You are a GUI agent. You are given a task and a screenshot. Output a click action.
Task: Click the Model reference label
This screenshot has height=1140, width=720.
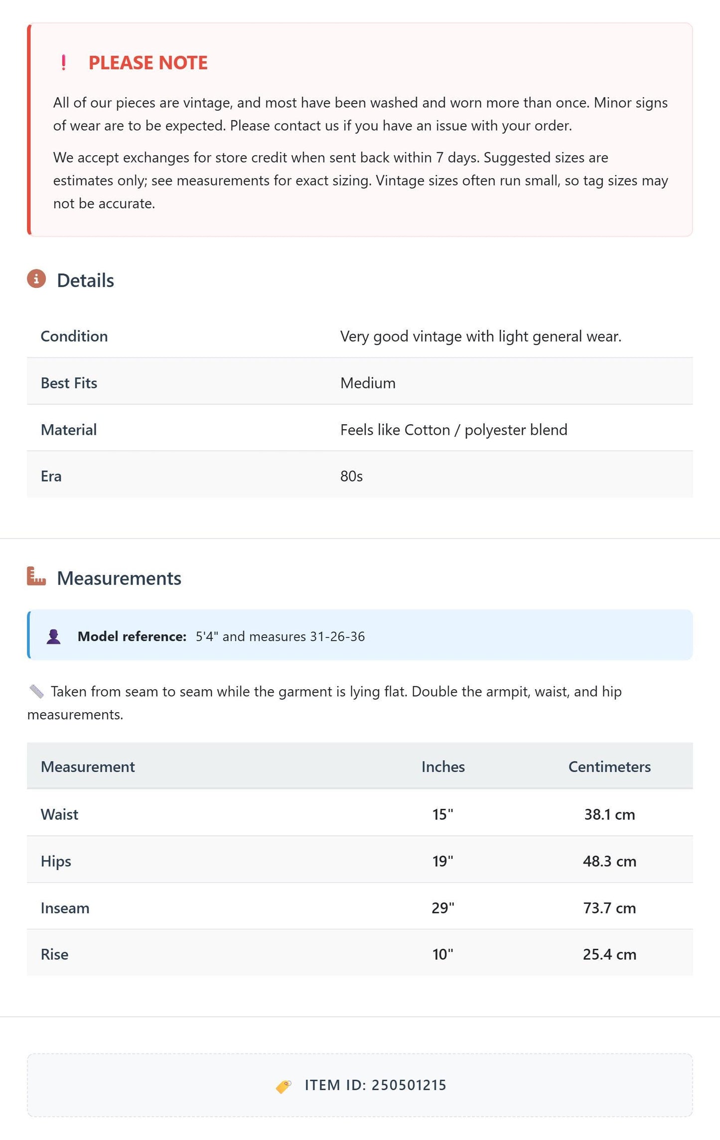(132, 636)
